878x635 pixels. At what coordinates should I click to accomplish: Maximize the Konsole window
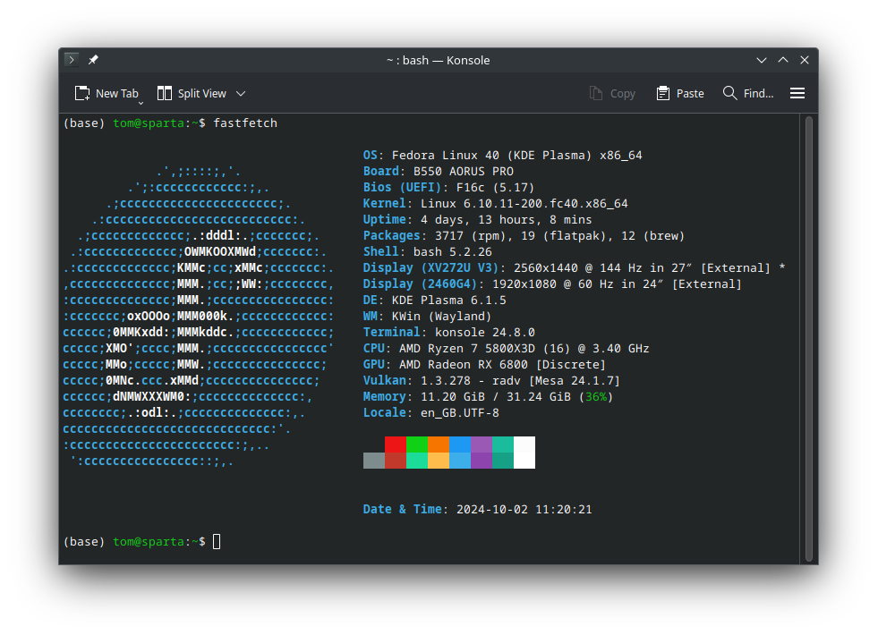(x=783, y=60)
